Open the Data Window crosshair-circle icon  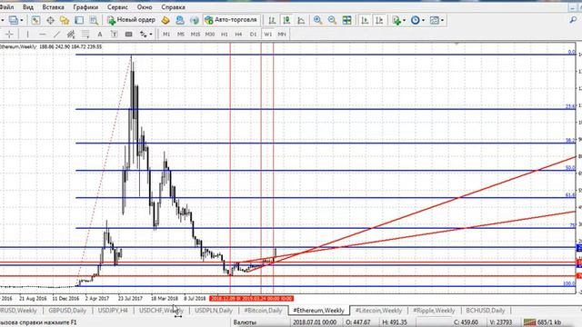pos(50,20)
